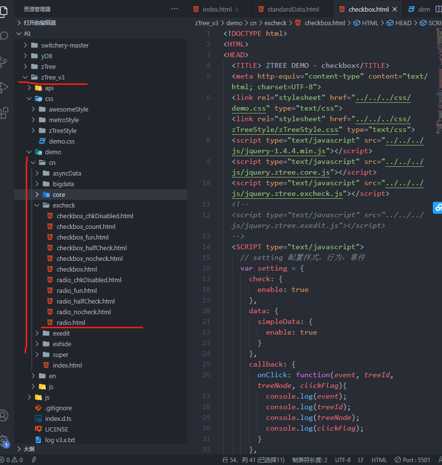Viewport: 442px width, 465px height.
Task: Click the 行 54, 列 41 cursor position
Action: (253, 460)
